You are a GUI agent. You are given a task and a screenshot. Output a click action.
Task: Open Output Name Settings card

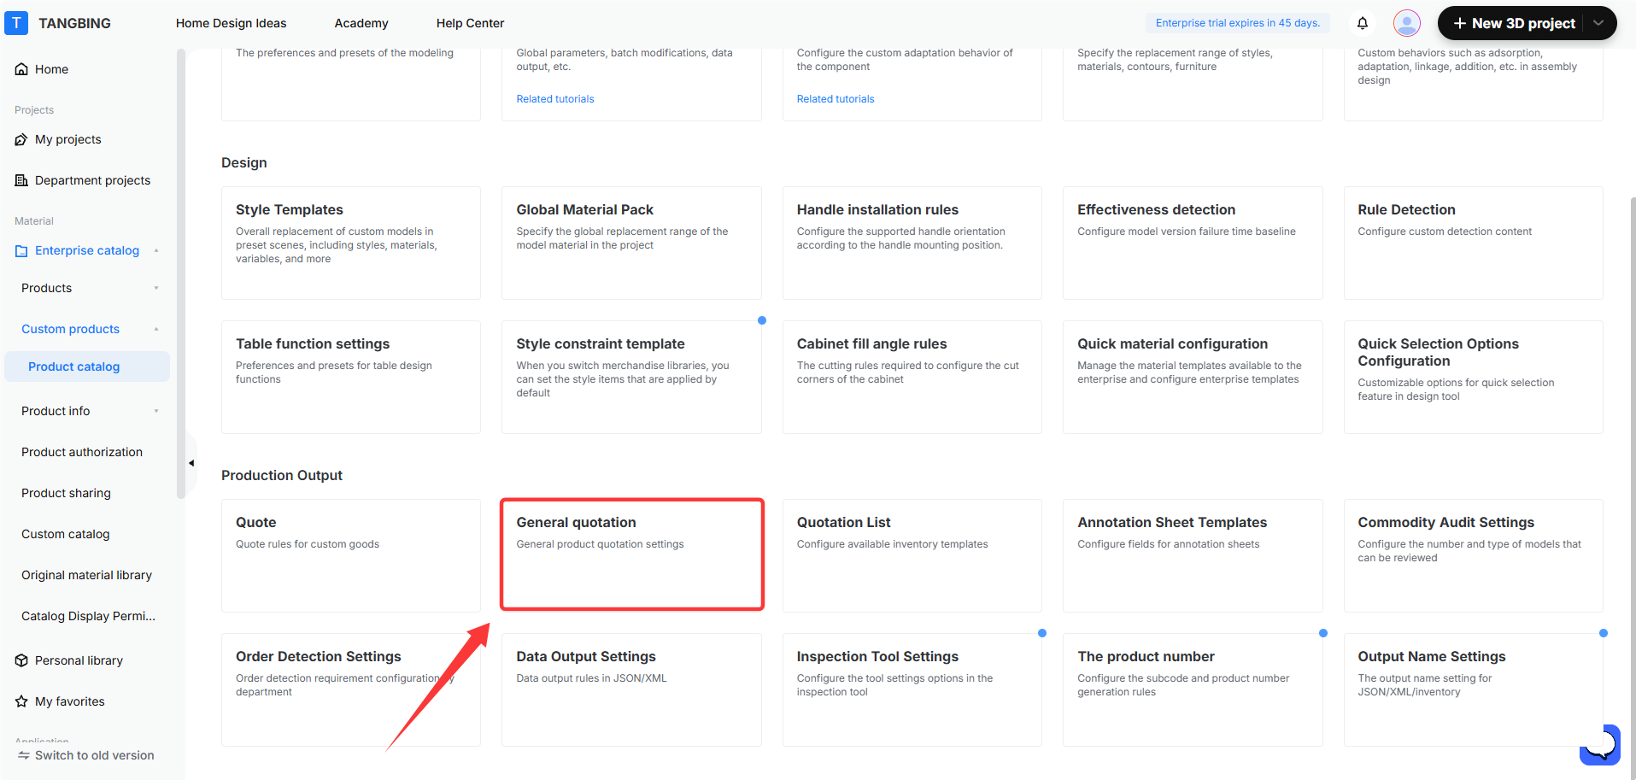click(1474, 689)
